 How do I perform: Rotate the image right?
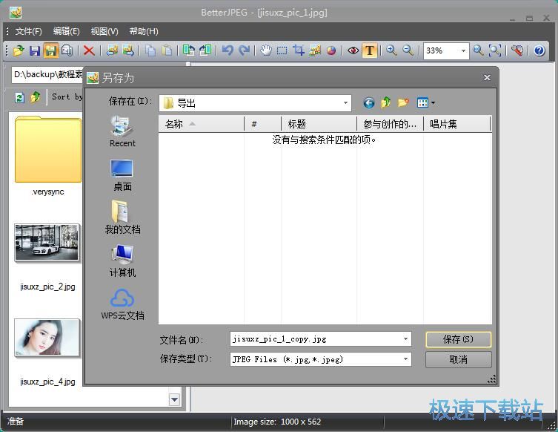205,50
